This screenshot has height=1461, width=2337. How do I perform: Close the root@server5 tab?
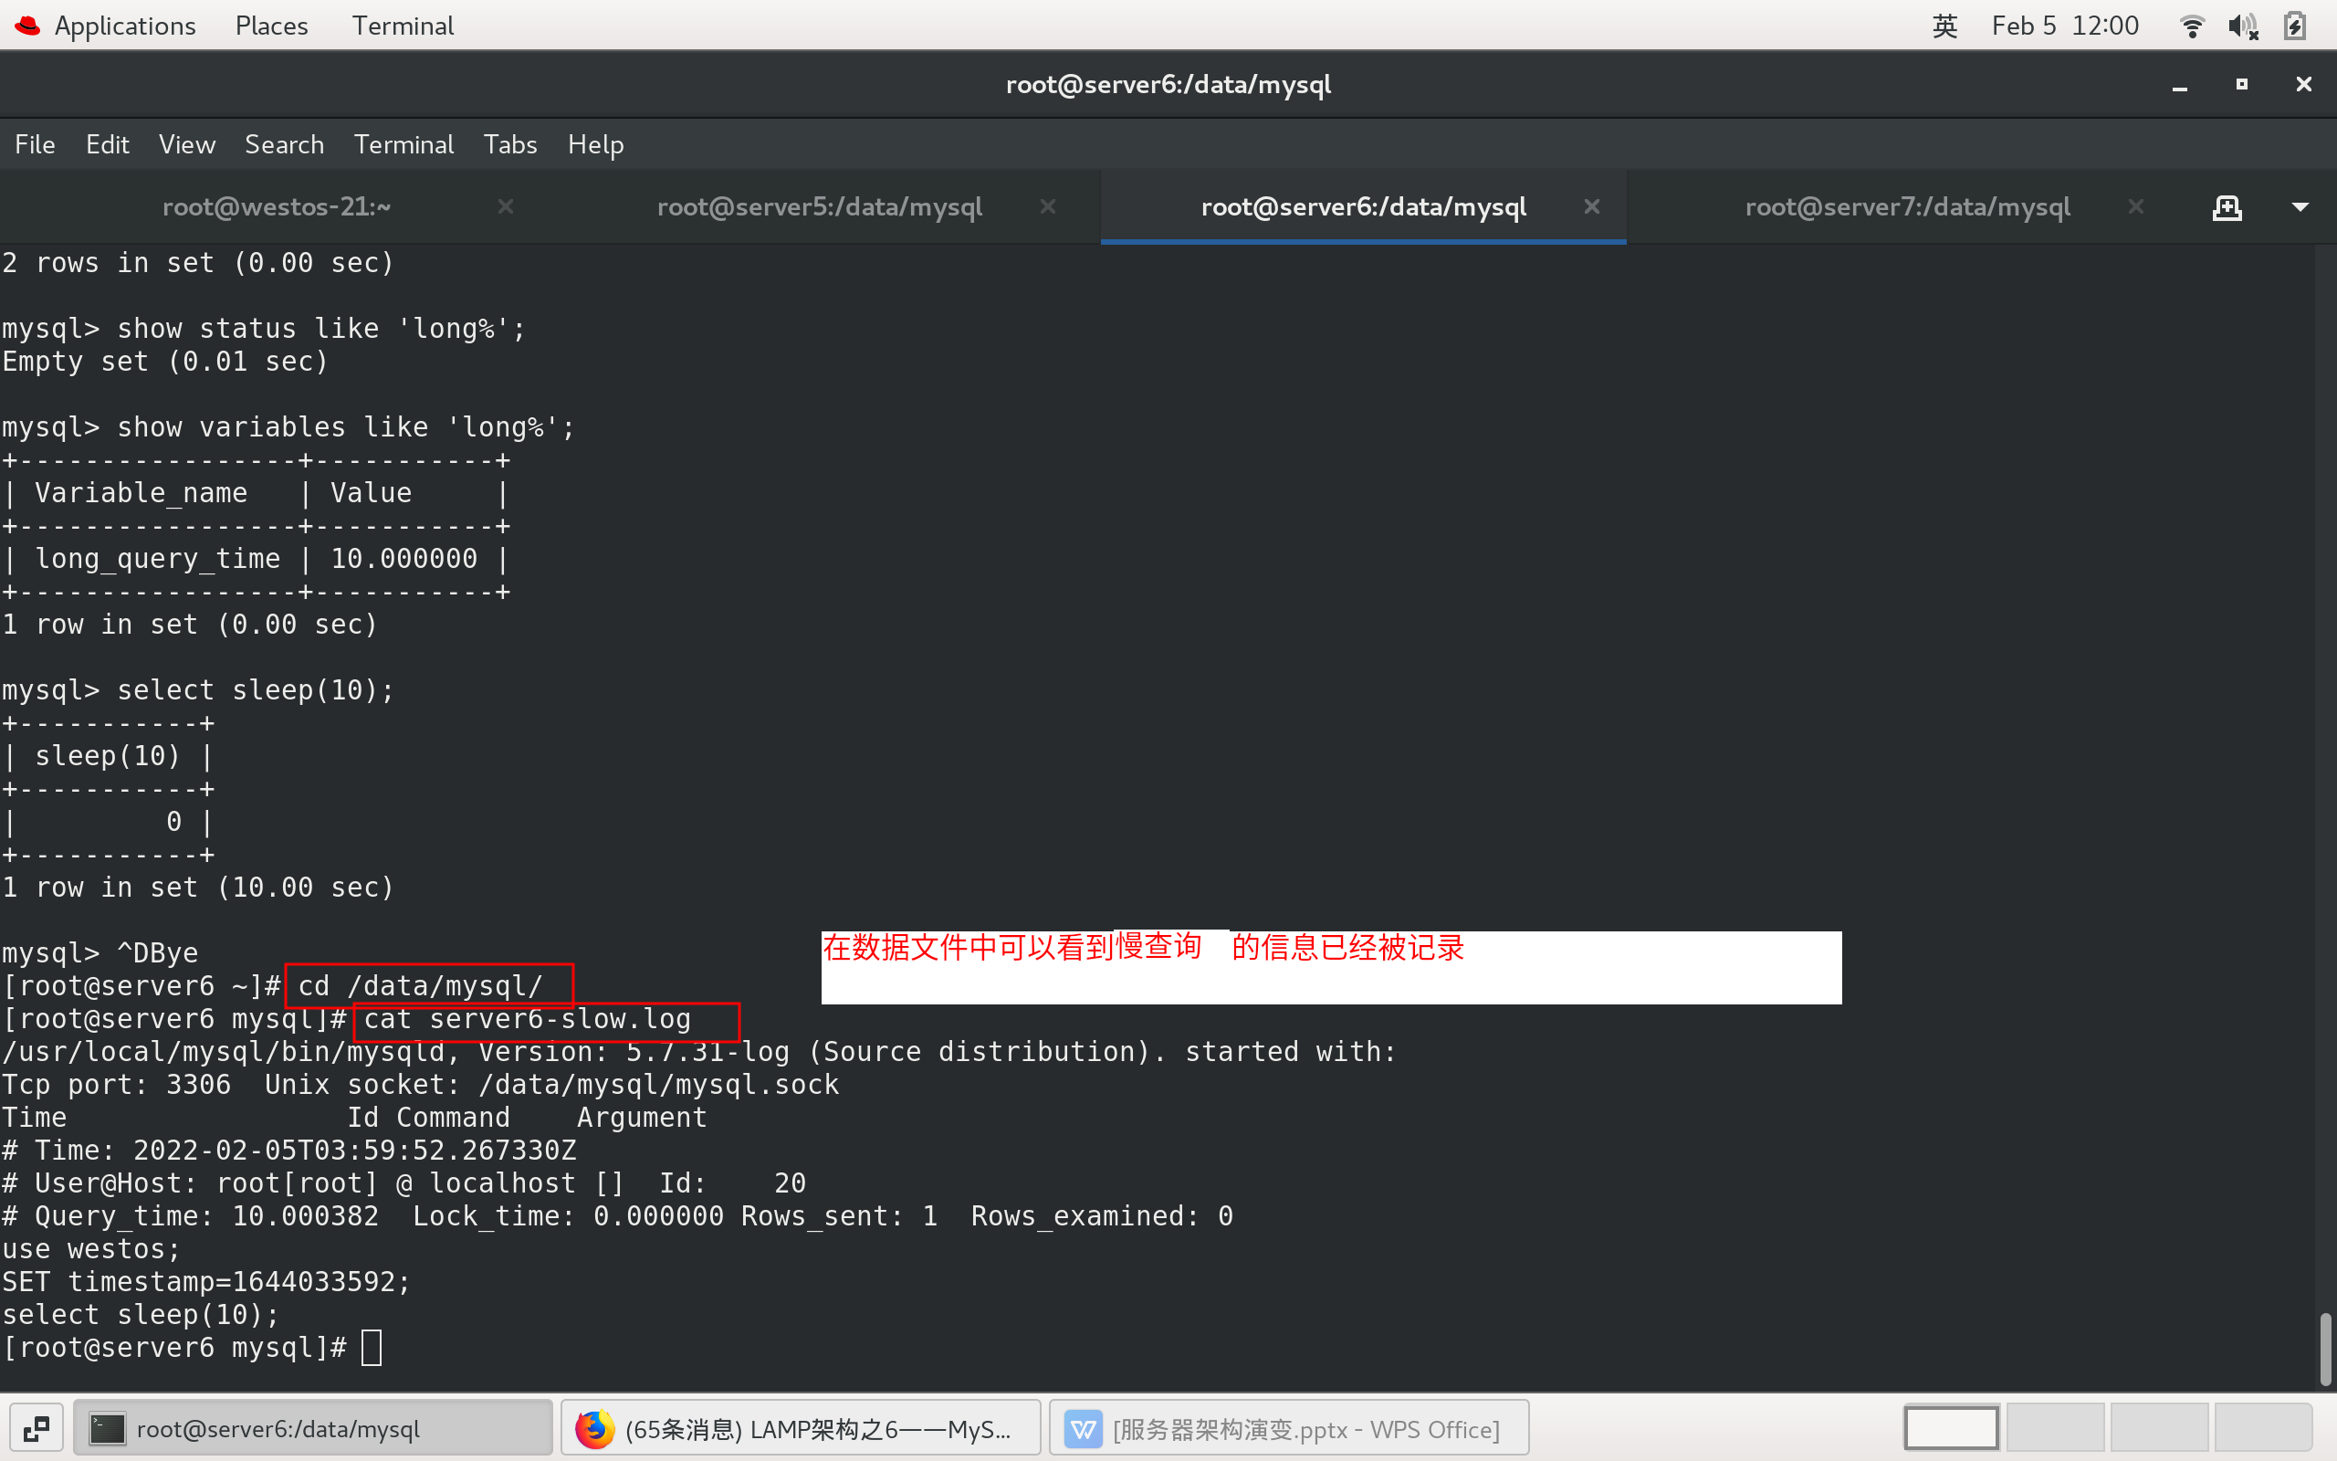point(1048,206)
